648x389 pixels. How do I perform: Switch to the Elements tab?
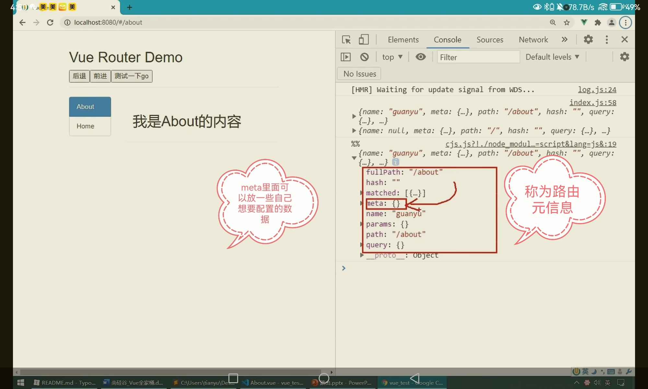403,40
